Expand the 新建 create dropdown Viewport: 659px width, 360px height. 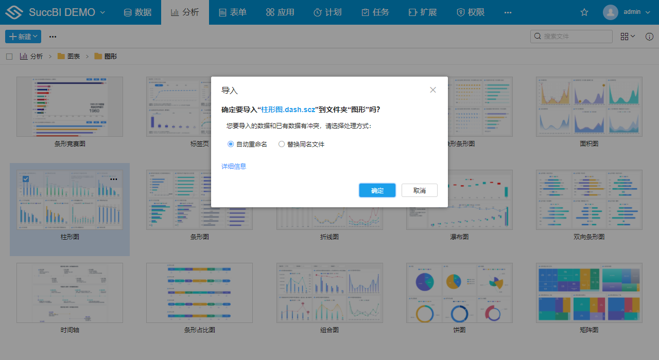click(x=23, y=36)
